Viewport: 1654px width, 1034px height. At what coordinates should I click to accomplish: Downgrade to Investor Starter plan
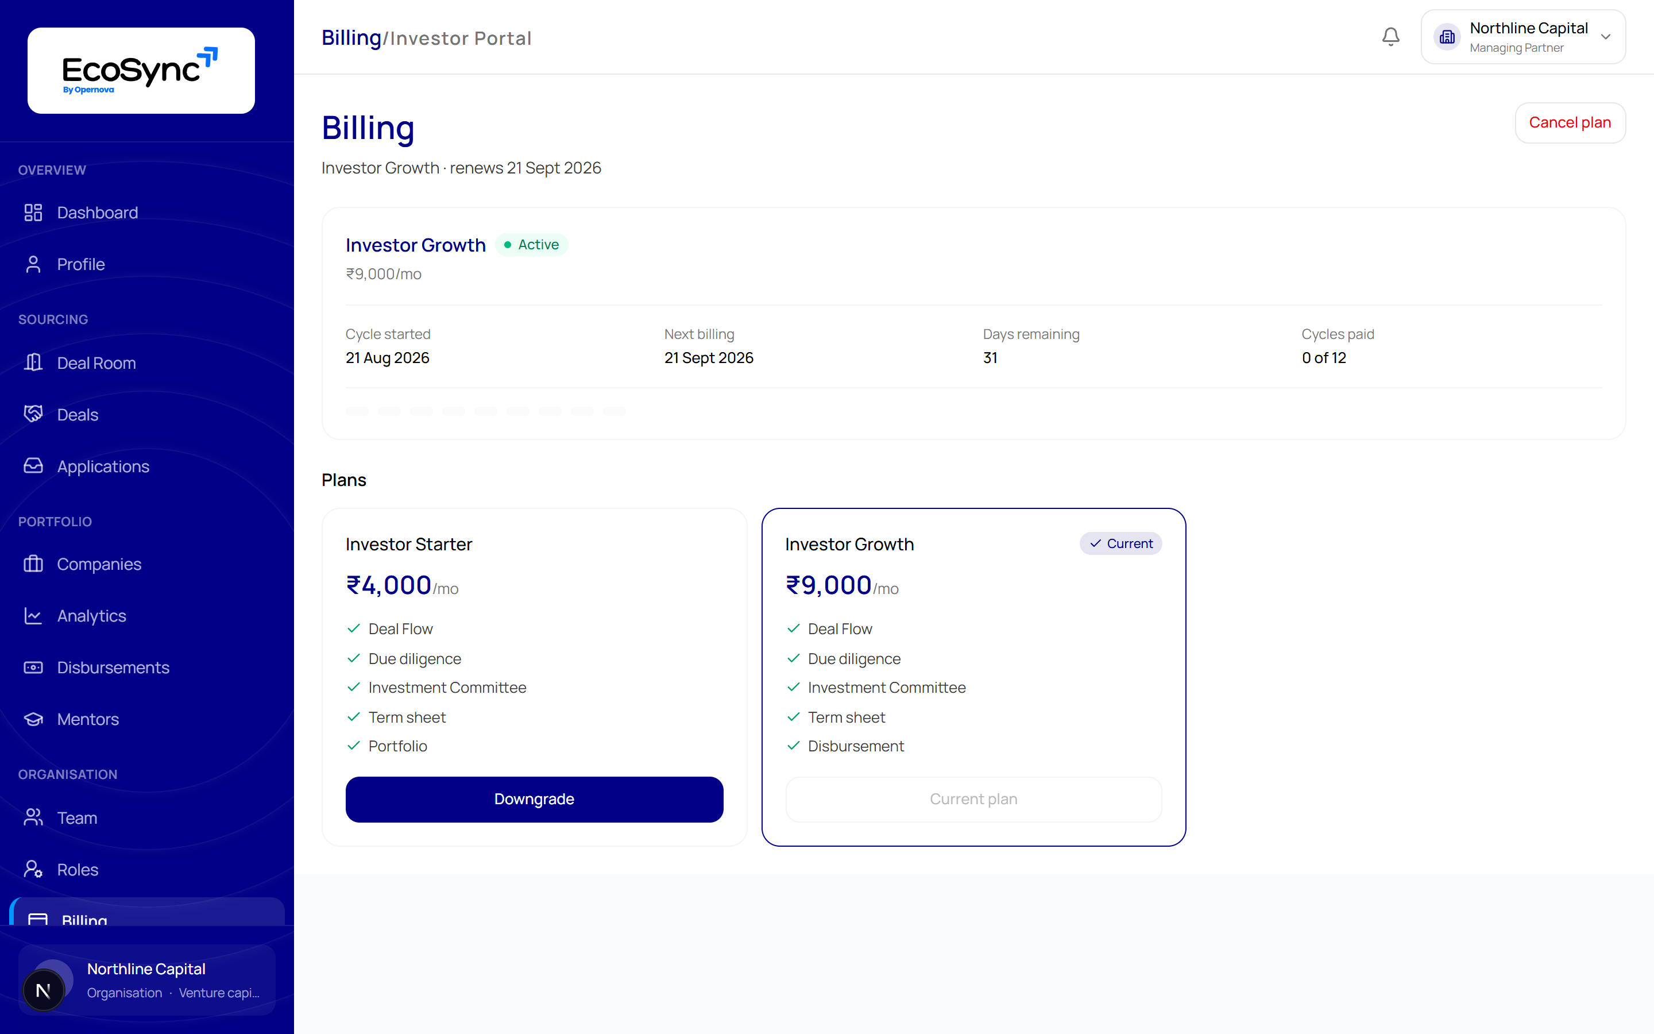(x=534, y=798)
